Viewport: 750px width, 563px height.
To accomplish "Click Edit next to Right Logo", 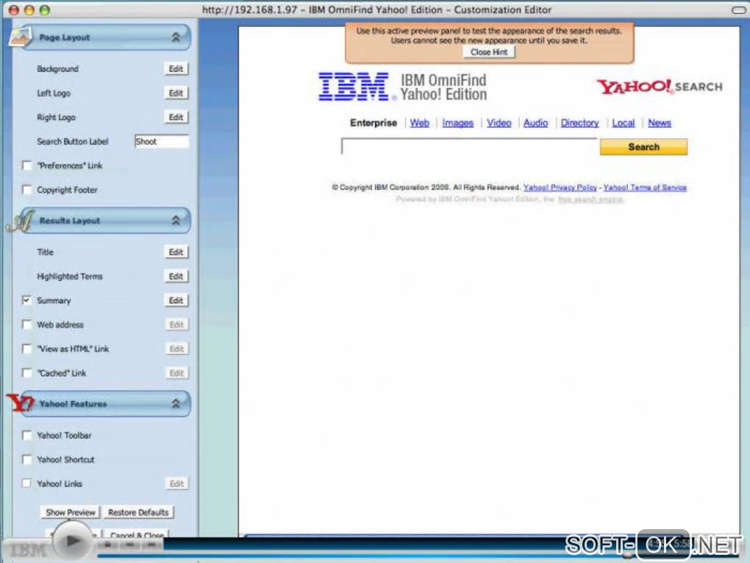I will [176, 117].
